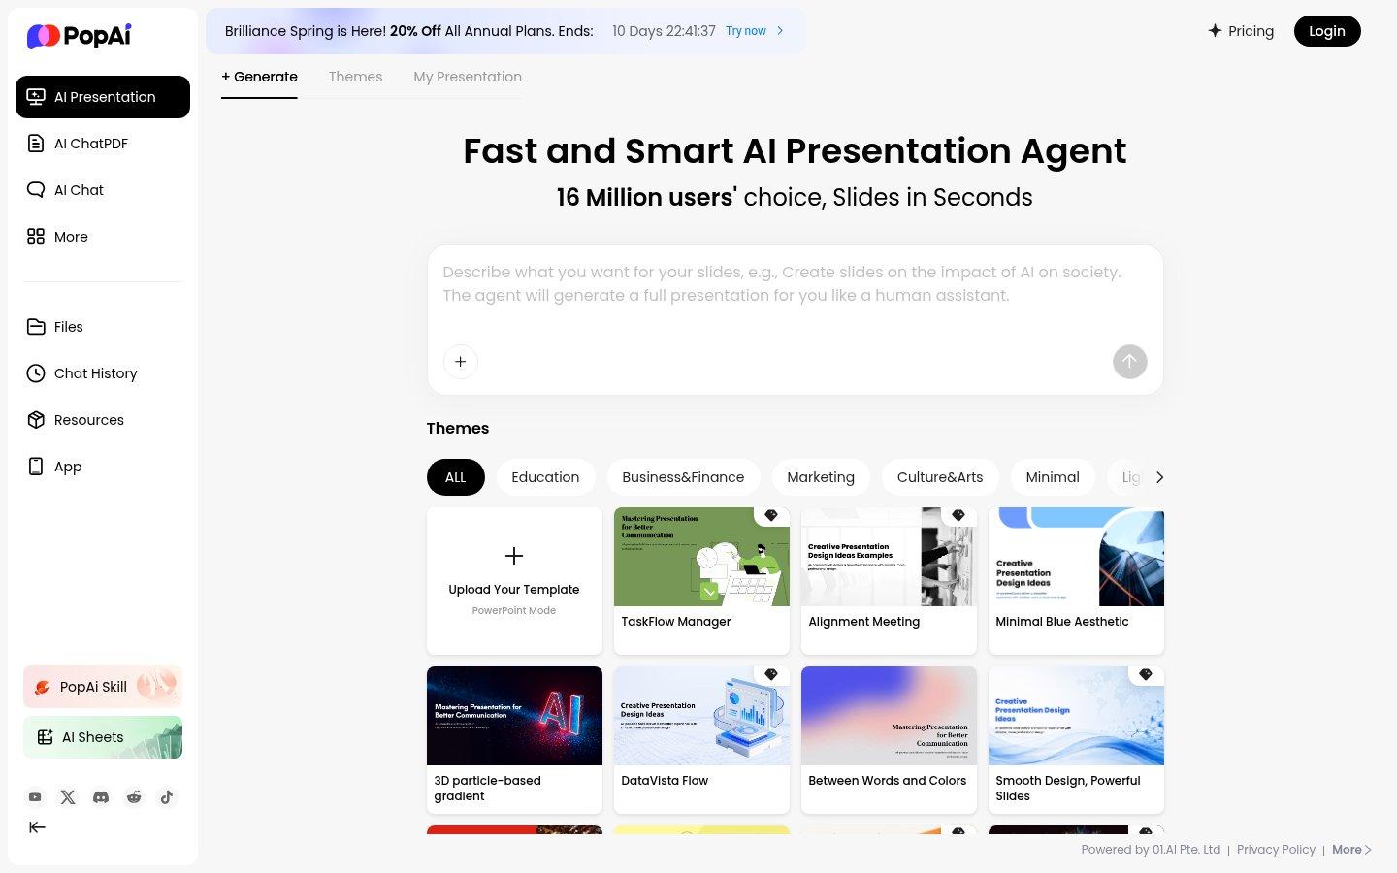This screenshot has width=1397, height=873.
Task: Select the Marketing theme filter
Action: coord(821,477)
